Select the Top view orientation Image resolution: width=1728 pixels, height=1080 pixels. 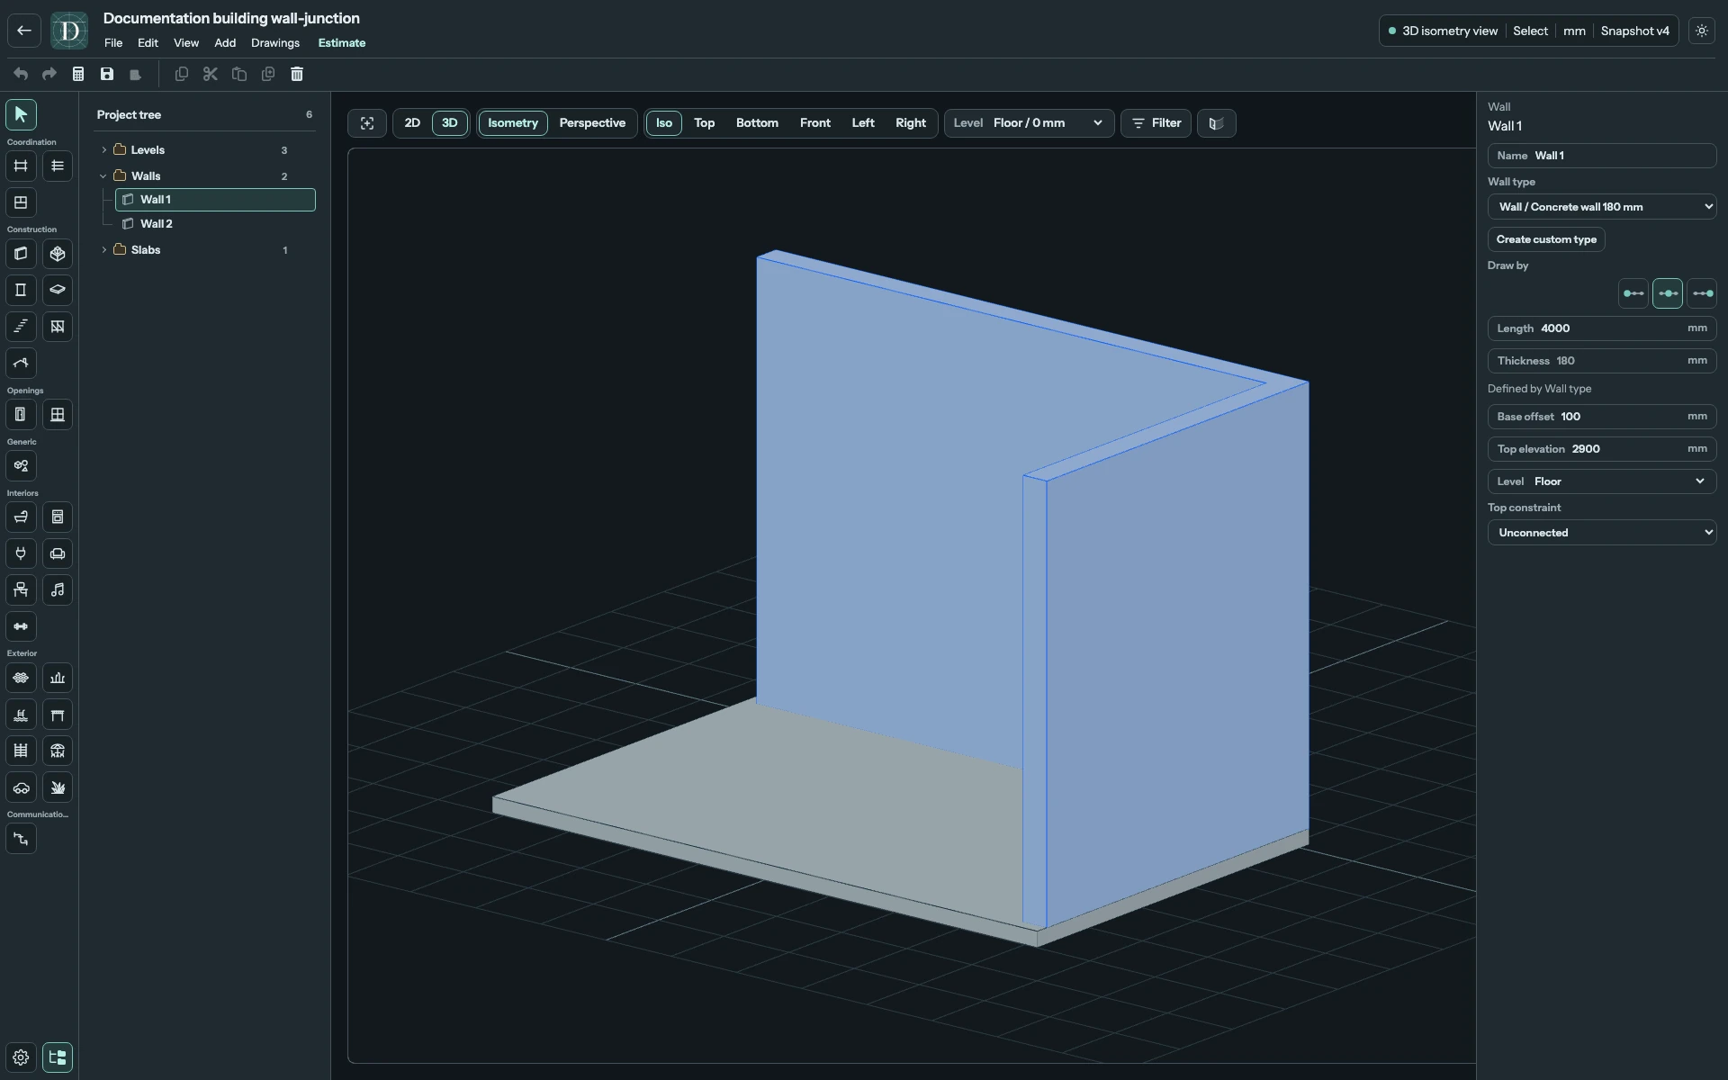tap(705, 123)
